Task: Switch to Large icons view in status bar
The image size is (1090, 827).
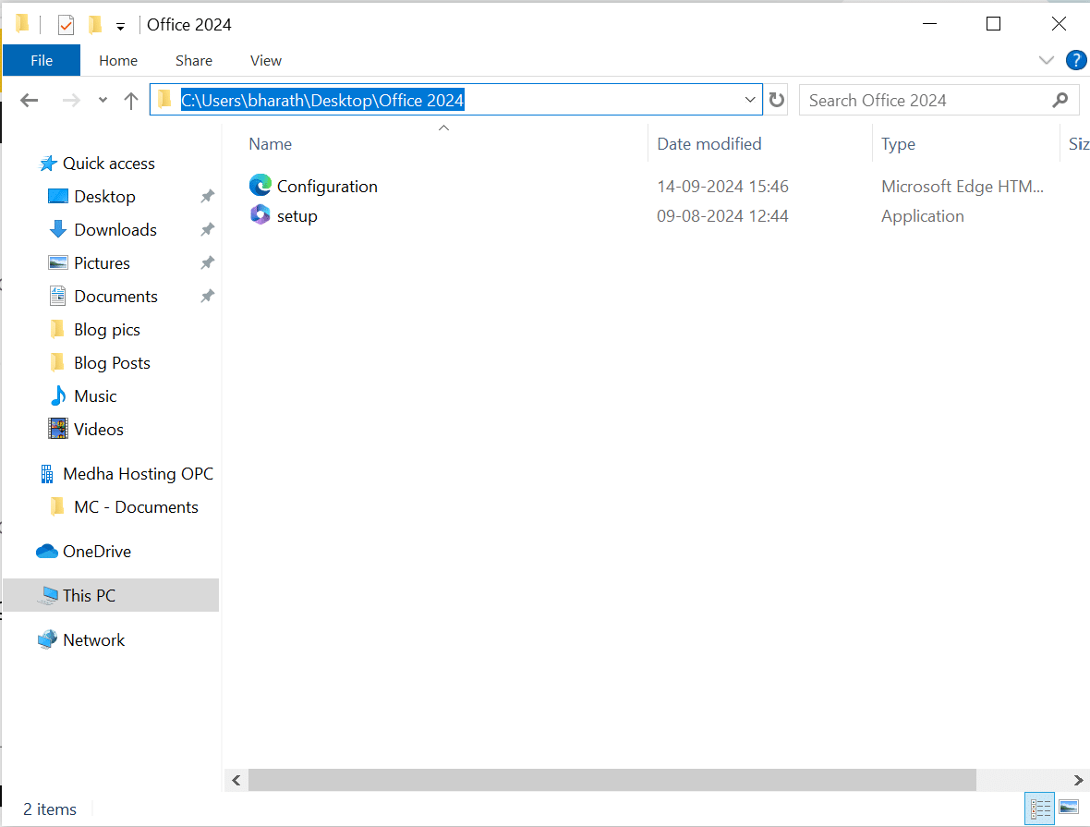Action: pos(1069,809)
